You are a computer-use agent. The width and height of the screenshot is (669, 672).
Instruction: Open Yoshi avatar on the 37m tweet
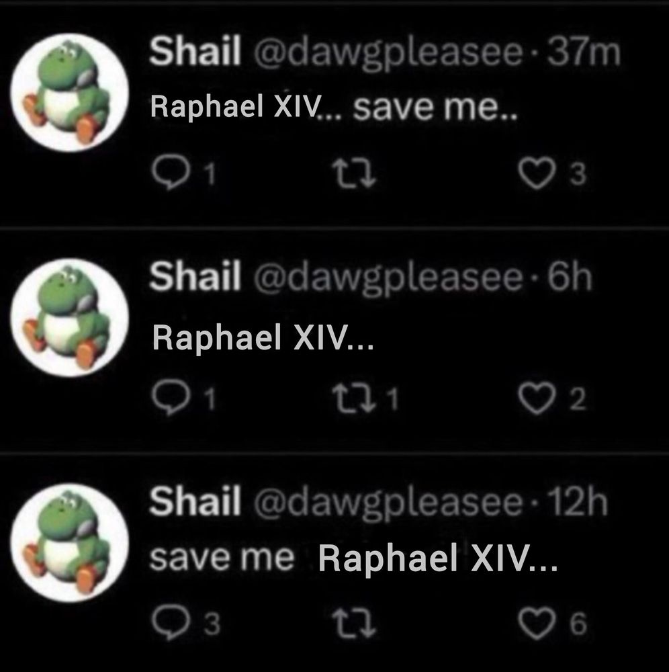[70, 93]
